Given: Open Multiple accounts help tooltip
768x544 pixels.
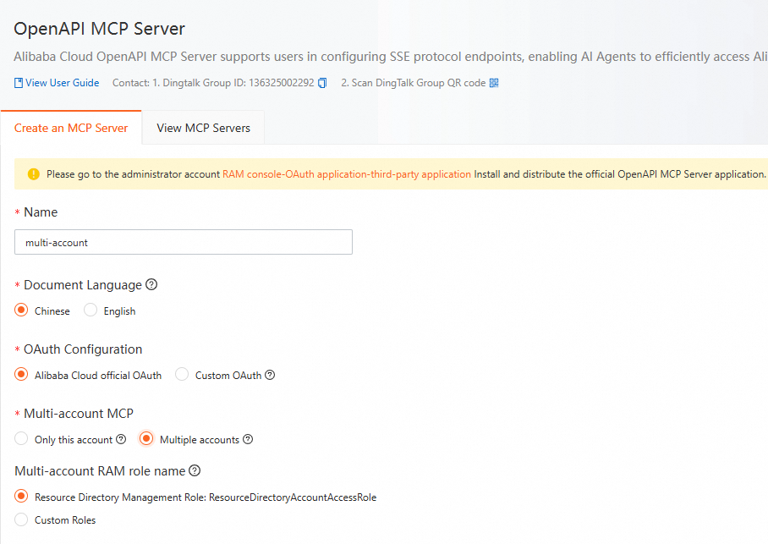Looking at the screenshot, I should (248, 439).
